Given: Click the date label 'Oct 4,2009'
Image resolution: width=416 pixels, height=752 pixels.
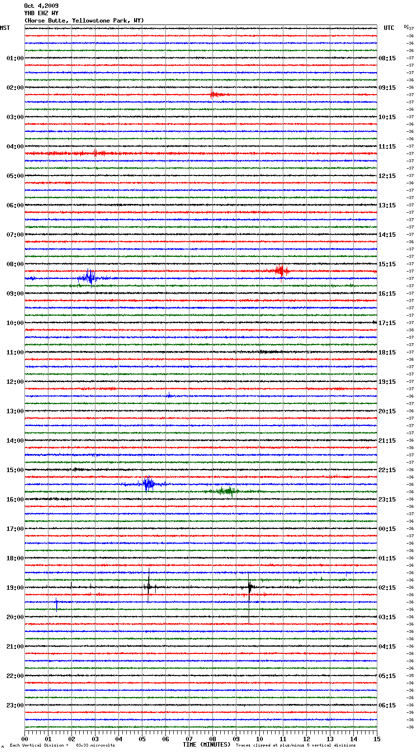Looking at the screenshot, I should [x=41, y=6].
